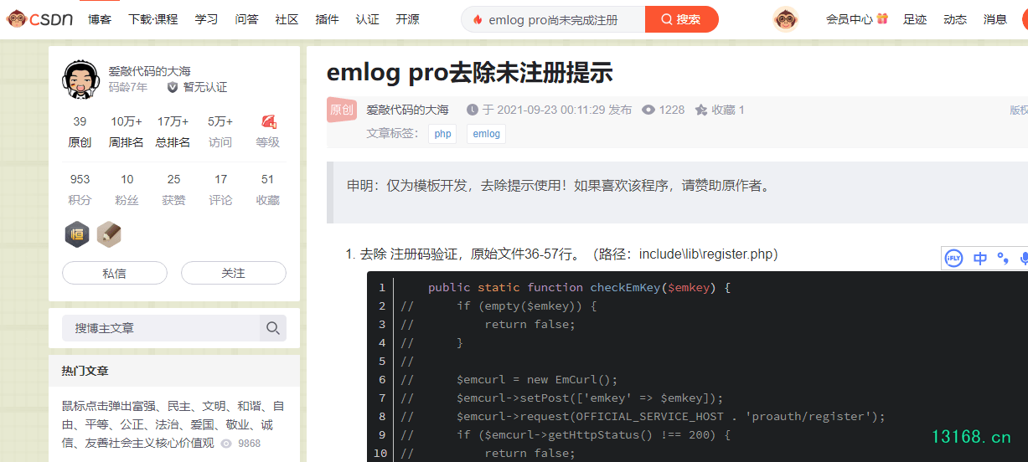Click the author avatar in sidebar profile
The image size is (1028, 462).
pos(81,79)
